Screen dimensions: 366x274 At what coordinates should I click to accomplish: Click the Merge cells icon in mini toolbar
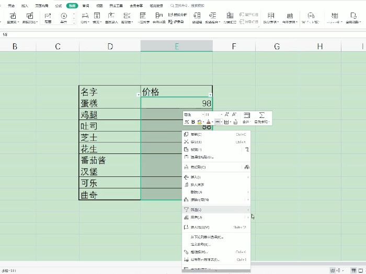pyautogui.click(x=247, y=115)
